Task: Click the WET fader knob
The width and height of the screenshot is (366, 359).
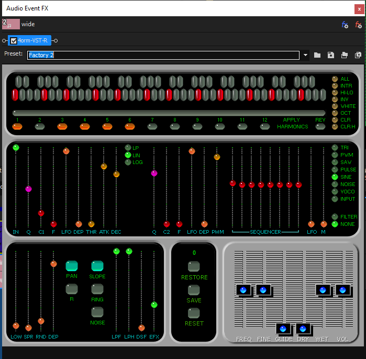Action: [323, 290]
